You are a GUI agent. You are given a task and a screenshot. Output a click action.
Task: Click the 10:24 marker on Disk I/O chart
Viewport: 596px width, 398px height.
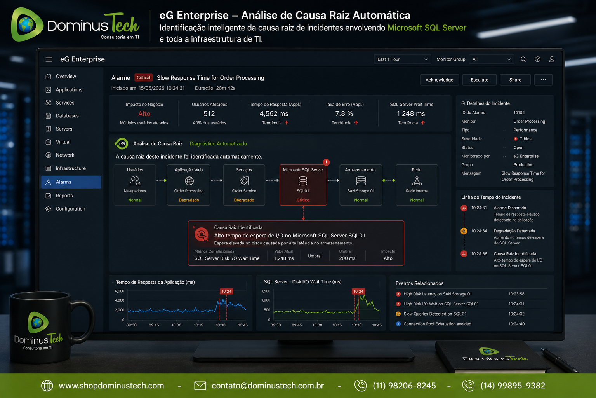tap(358, 291)
